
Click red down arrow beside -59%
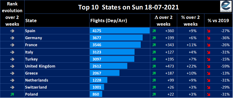pyautogui.click(x=209, y=66)
